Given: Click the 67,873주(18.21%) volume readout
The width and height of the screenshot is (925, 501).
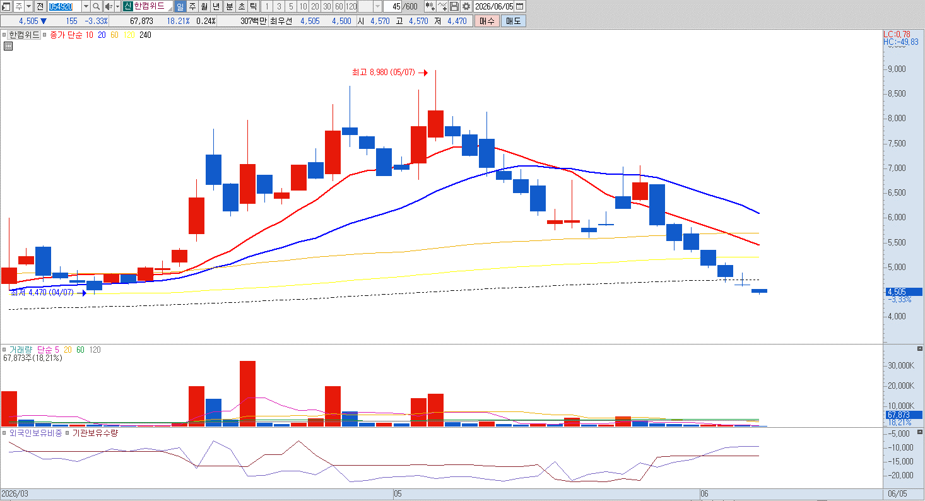Looking at the screenshot, I should [x=33, y=358].
